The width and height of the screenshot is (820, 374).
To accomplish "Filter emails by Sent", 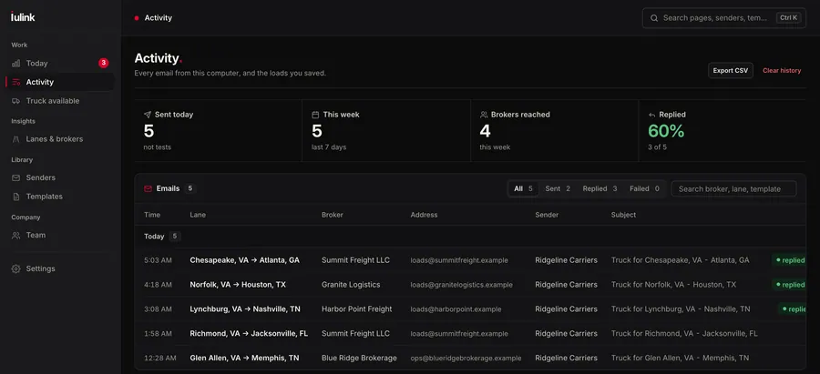I will tap(558, 188).
